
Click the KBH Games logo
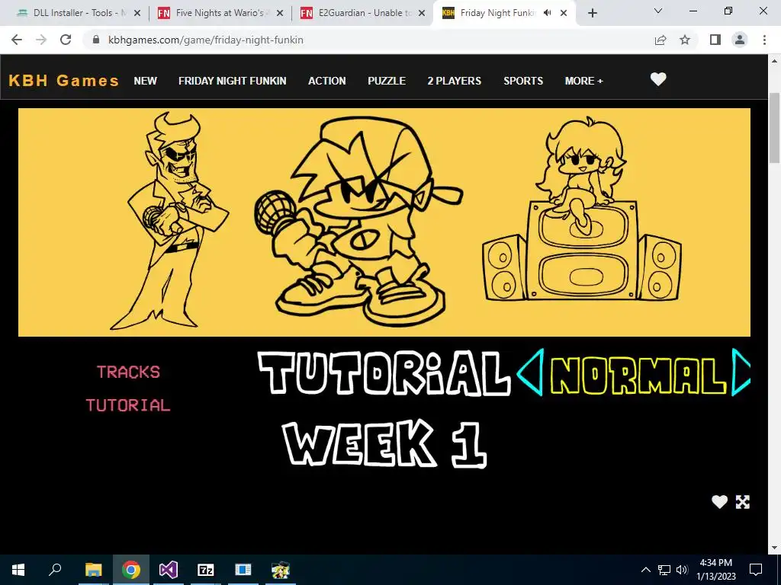pyautogui.click(x=64, y=81)
